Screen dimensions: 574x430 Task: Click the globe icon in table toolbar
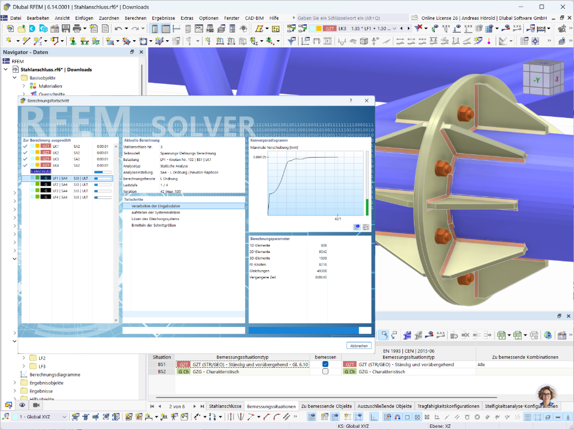(548, 335)
